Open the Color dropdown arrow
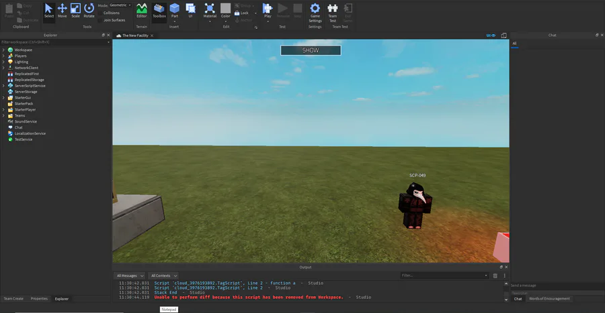Screen dimensions: 605x313 pos(226,21)
